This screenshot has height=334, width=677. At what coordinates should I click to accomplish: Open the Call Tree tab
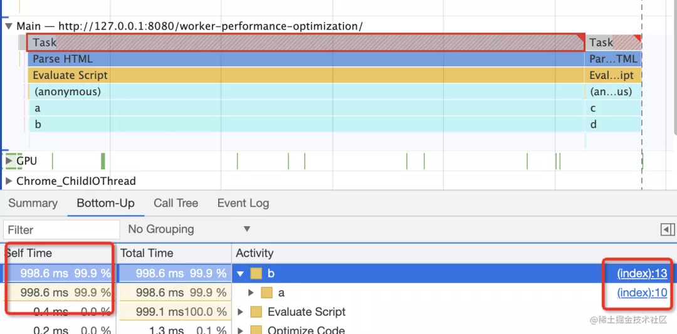[x=176, y=204]
